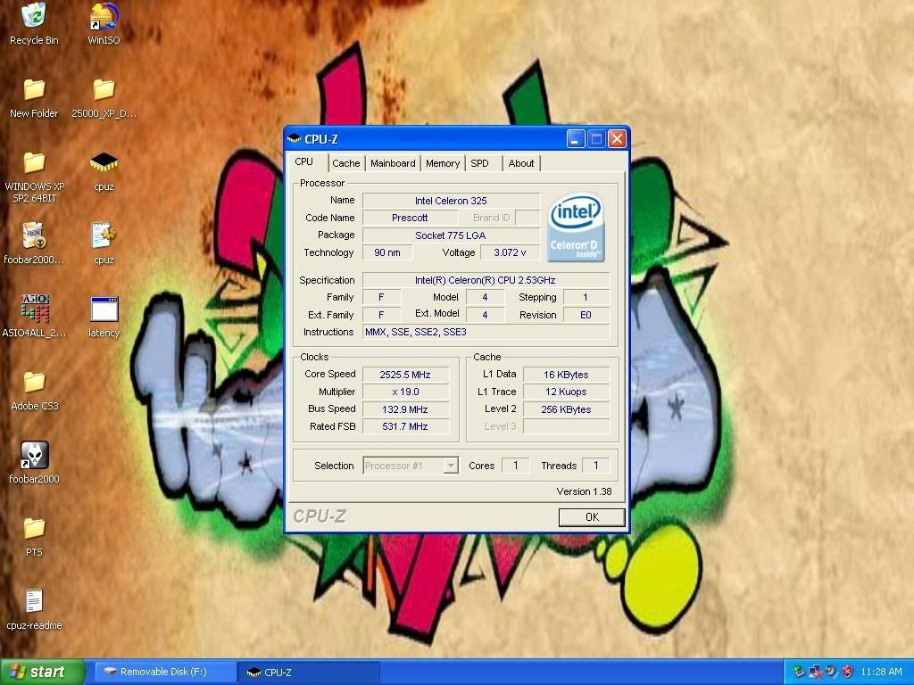Viewport: 914px width, 685px height.
Task: Click the instructions "MMX, SSE, SSE2, SSE3"
Action: pyautogui.click(x=486, y=332)
